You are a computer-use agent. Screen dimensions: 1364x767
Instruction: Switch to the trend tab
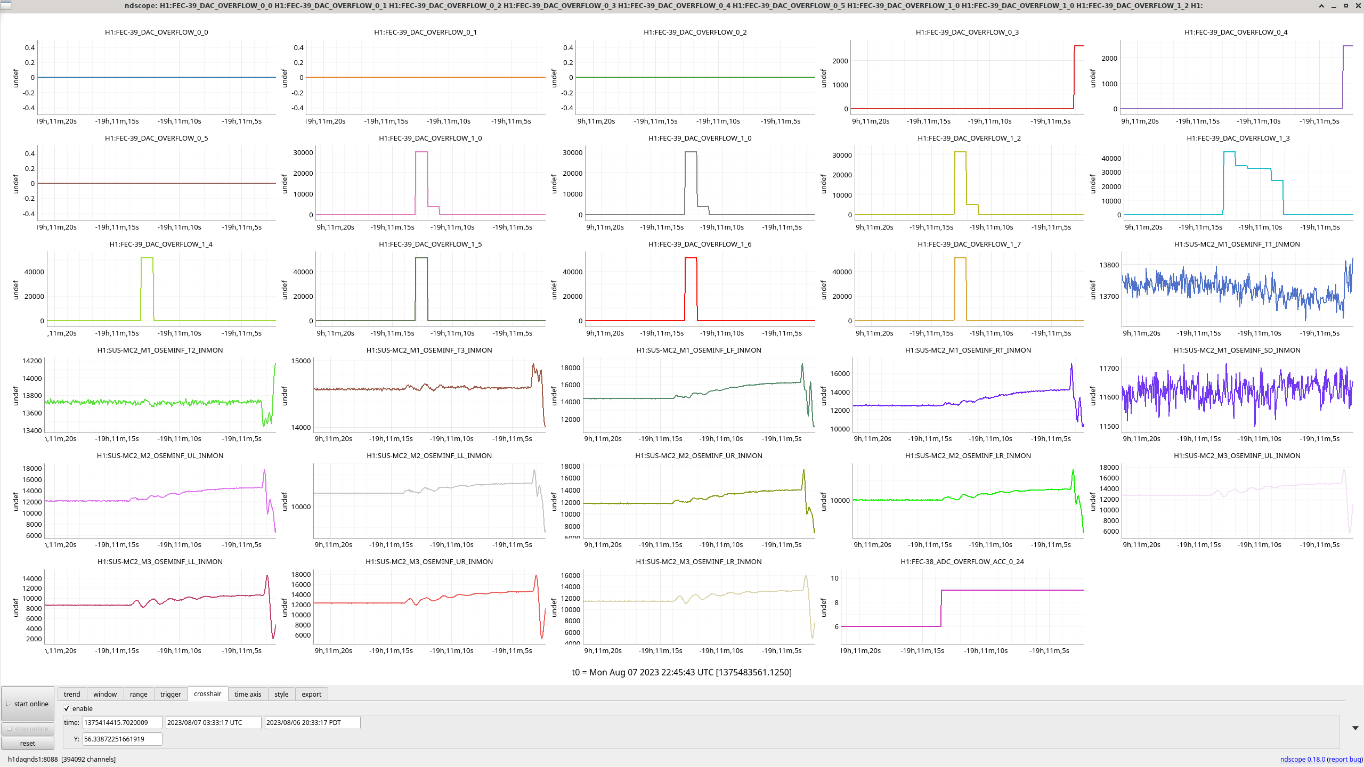point(72,694)
